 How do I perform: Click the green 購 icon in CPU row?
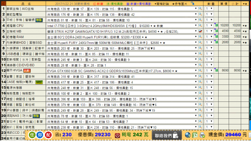(x=216, y=25)
